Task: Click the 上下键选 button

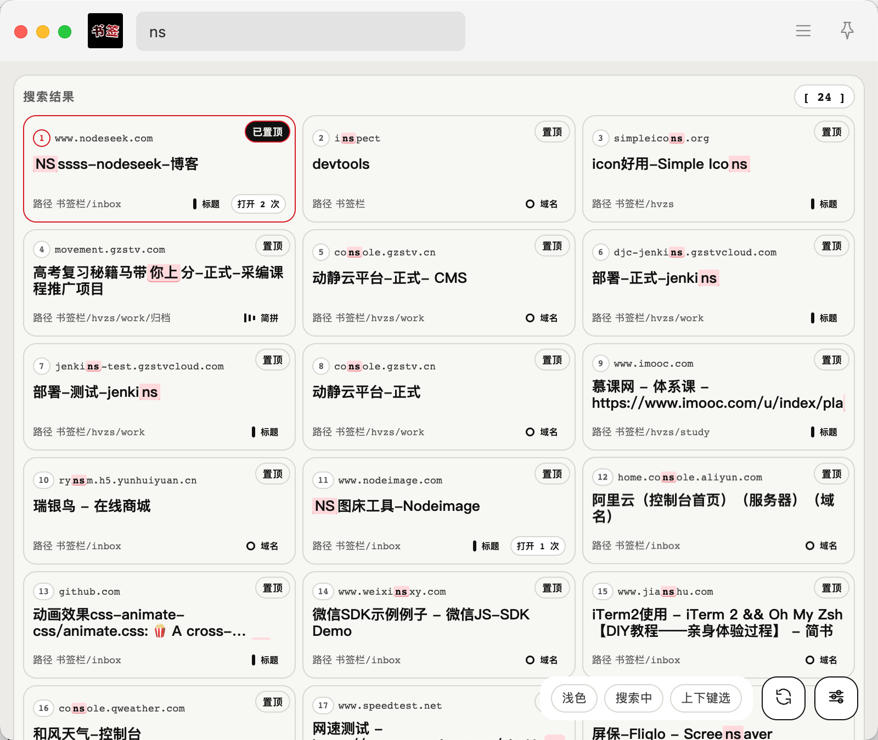Action: point(706,698)
